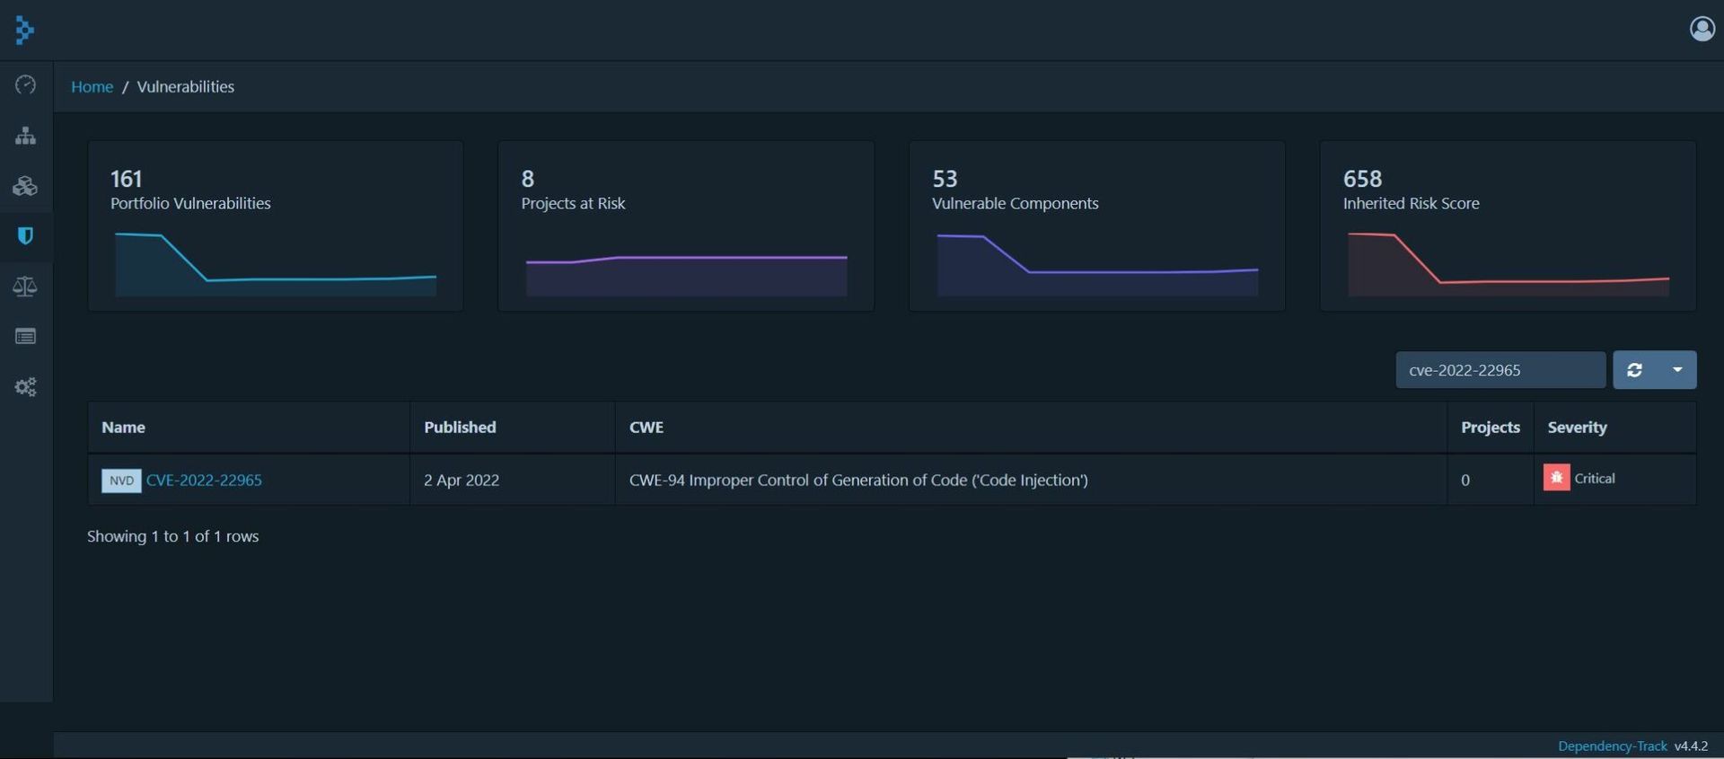The height and width of the screenshot is (759, 1724).
Task: Click the "Inherited Risk Score" label
Action: [x=1411, y=204]
